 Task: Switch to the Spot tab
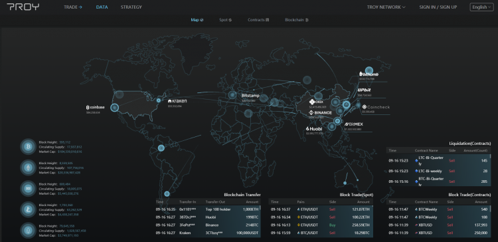click(225, 20)
